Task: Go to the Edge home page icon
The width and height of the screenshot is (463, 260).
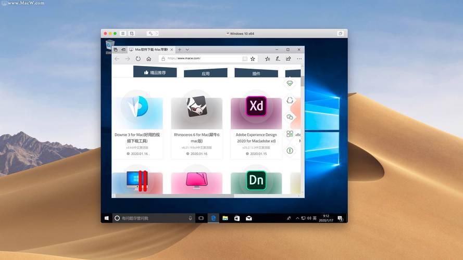Action: coord(148,59)
